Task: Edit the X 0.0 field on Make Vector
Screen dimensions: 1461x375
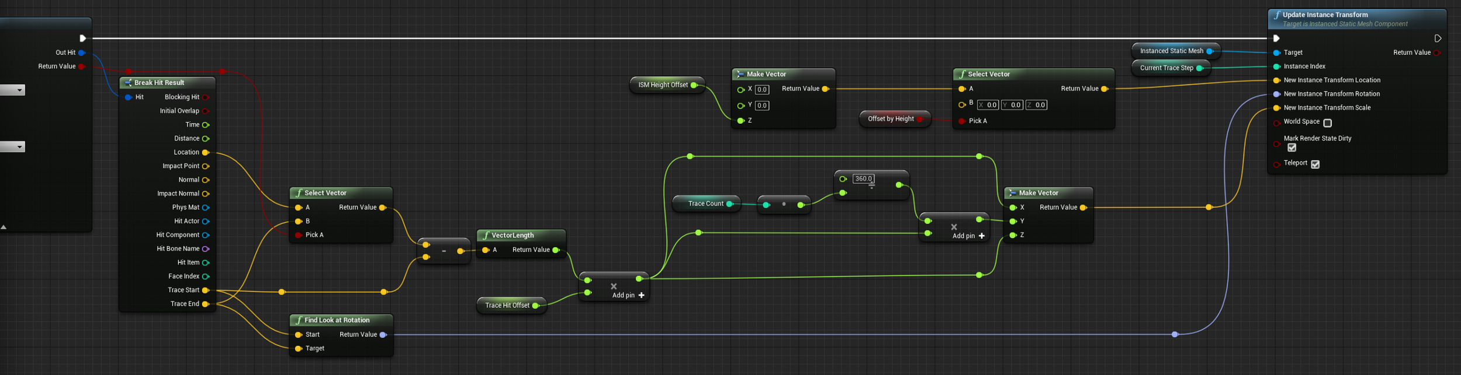Action: (762, 90)
